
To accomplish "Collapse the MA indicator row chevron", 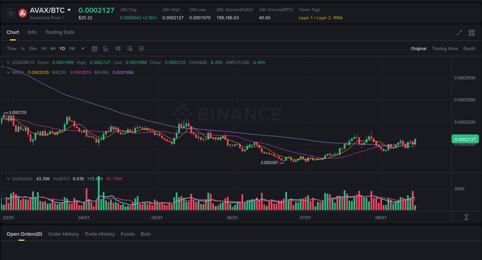I will click(8, 72).
